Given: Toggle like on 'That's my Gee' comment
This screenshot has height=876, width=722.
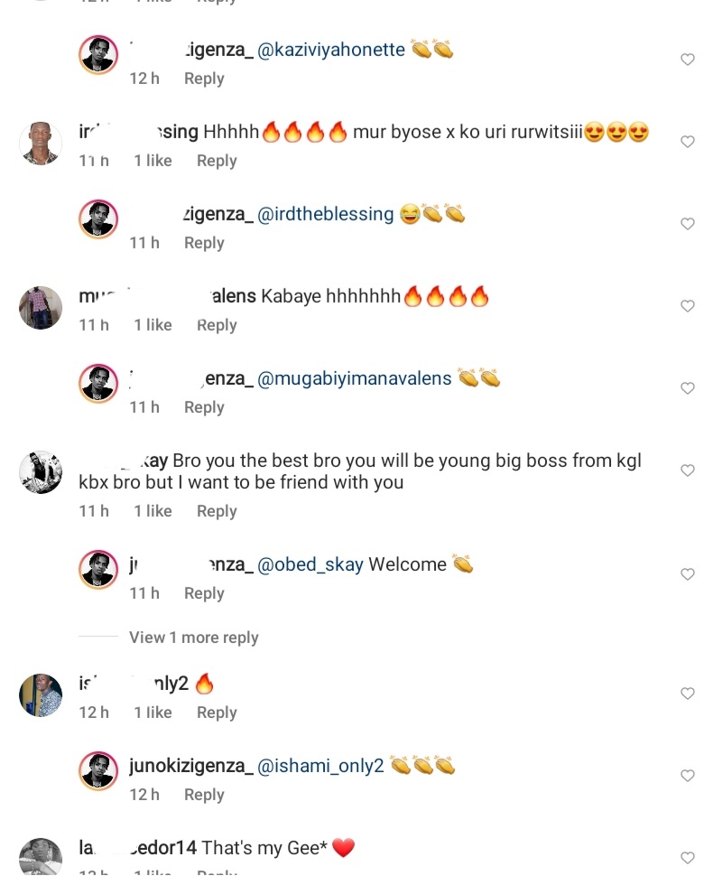Looking at the screenshot, I should click(x=688, y=858).
